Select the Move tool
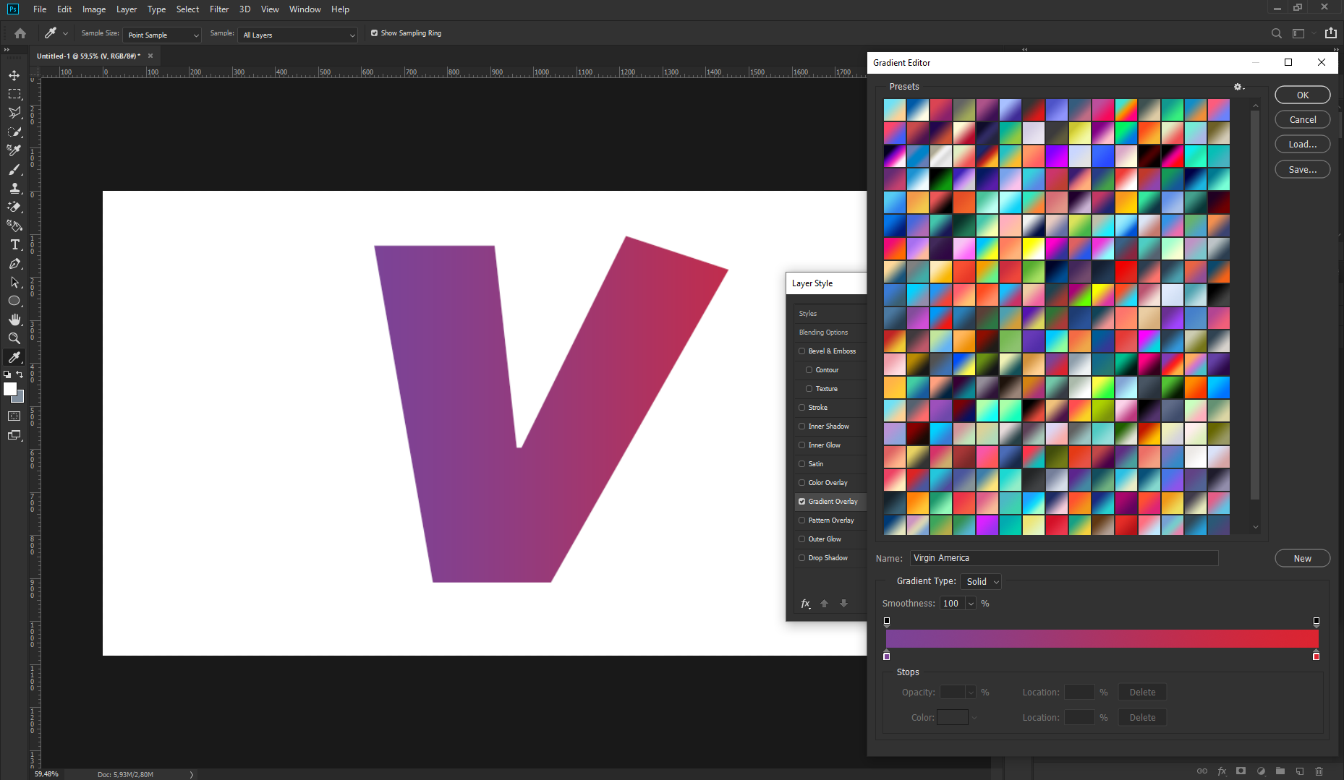 pyautogui.click(x=14, y=75)
